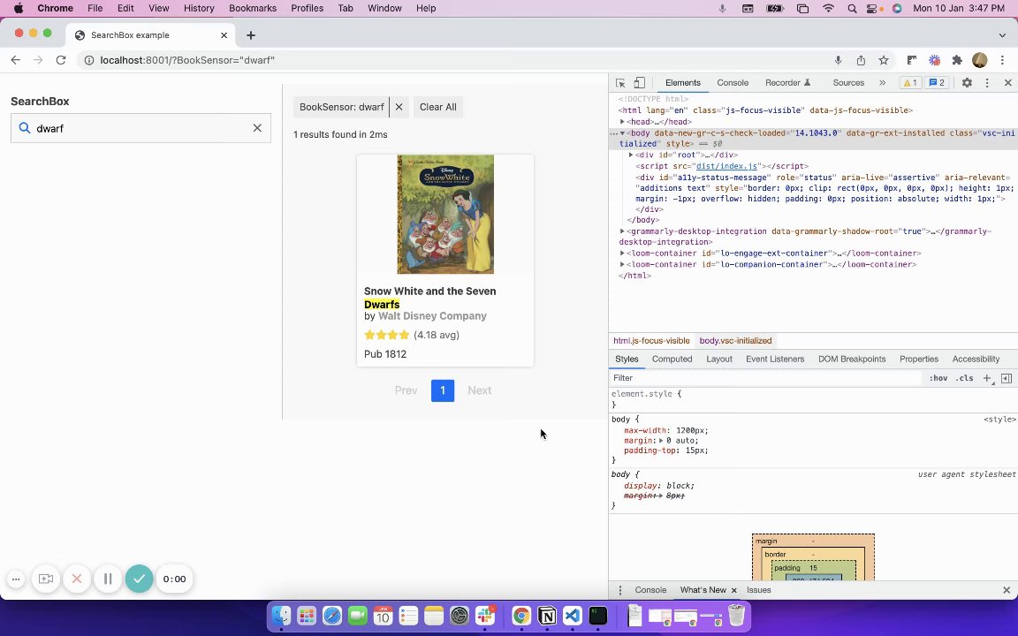Remove the BookSensor: dwarf filter
This screenshot has height=636, width=1018.
399,107
